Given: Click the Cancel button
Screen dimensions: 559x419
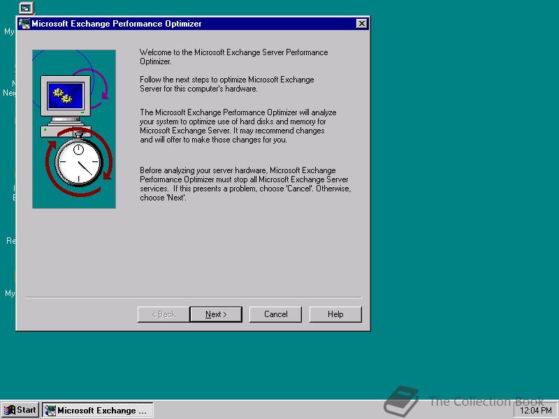Looking at the screenshot, I should (275, 314).
